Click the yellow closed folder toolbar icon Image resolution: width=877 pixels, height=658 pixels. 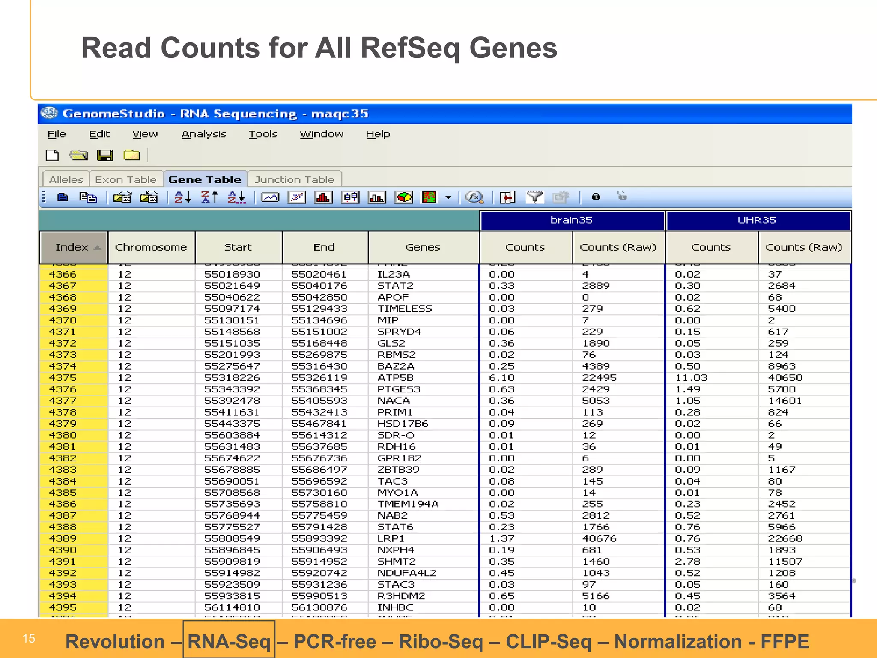pyautogui.click(x=131, y=155)
